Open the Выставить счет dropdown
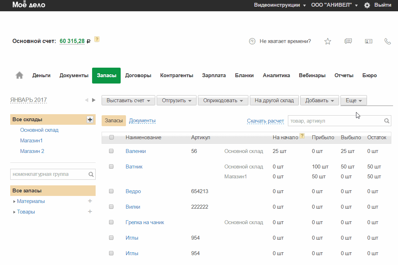The width and height of the screenshot is (398, 265). (x=128, y=100)
